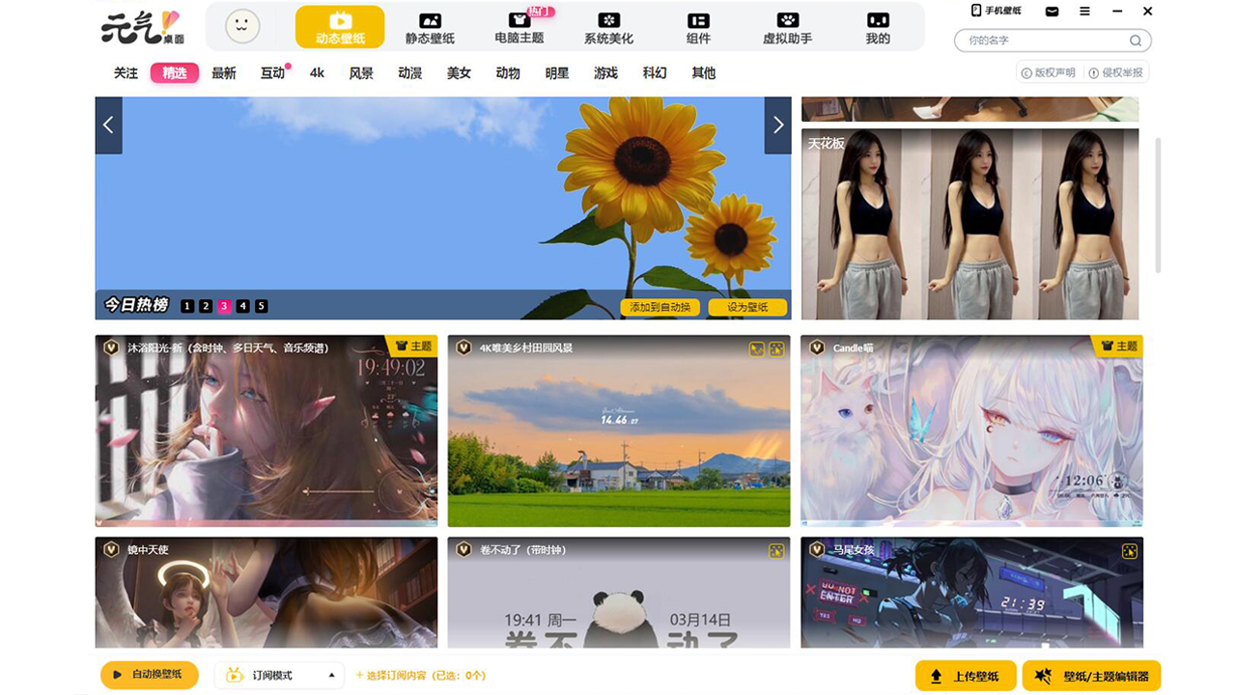This screenshot has height=695, width=1236.
Task: Click the 系统美化 beautification icon
Action: tap(607, 26)
